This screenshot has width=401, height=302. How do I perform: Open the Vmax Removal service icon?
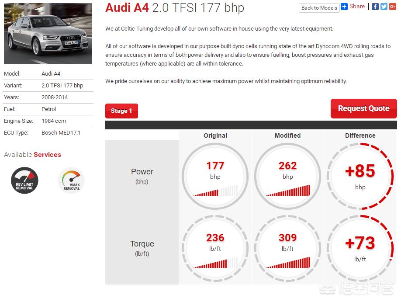[71, 181]
